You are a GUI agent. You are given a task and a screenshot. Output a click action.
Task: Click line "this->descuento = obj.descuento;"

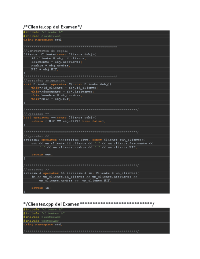[63, 92]
